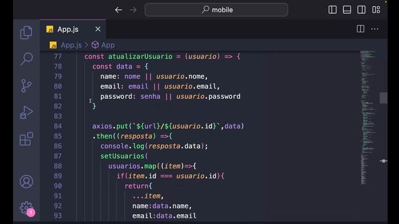The width and height of the screenshot is (399, 224).
Task: Open the Extensions view
Action: [x=26, y=139]
